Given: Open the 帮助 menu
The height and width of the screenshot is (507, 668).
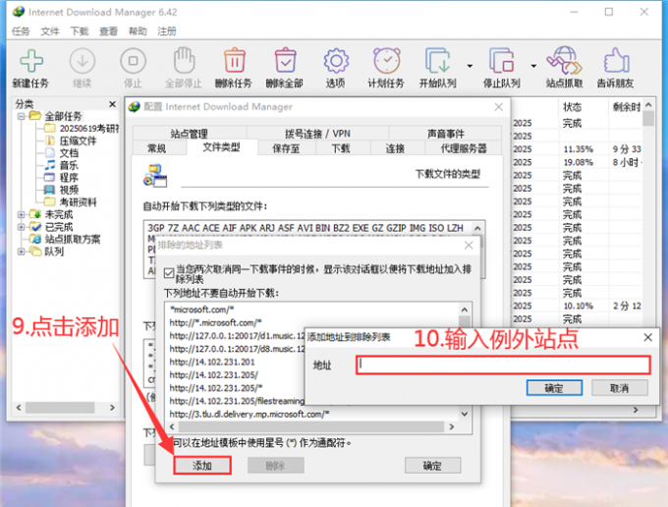Looking at the screenshot, I should (138, 31).
